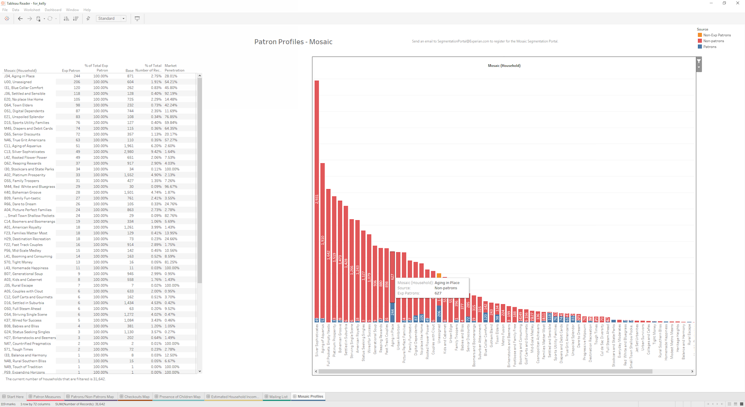Click the show sheet sorter icon

click(x=729, y=404)
